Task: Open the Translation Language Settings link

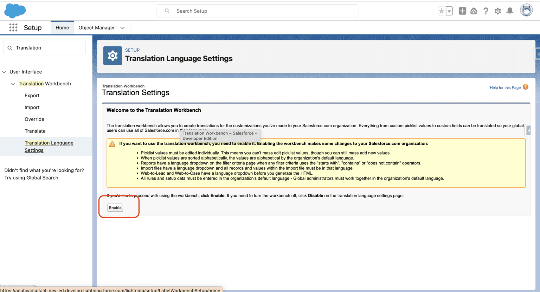Action: point(49,147)
